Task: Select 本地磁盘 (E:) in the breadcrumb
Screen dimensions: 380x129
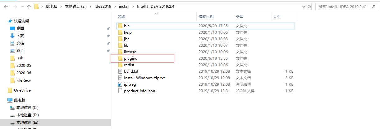Action: pos(76,6)
